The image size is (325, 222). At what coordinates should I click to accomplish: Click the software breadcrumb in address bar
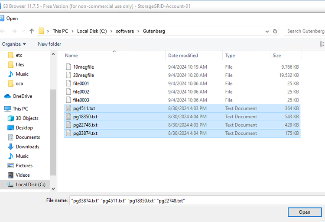tap(125, 31)
